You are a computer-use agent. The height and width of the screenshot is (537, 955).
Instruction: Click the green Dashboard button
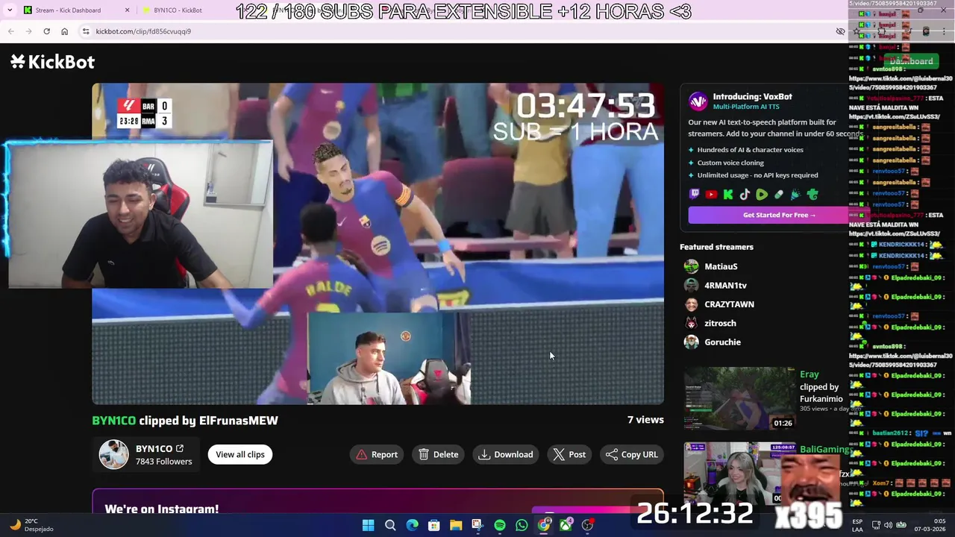click(x=911, y=61)
